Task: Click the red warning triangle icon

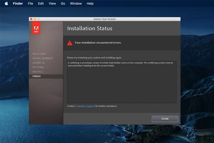Action: (x=70, y=43)
